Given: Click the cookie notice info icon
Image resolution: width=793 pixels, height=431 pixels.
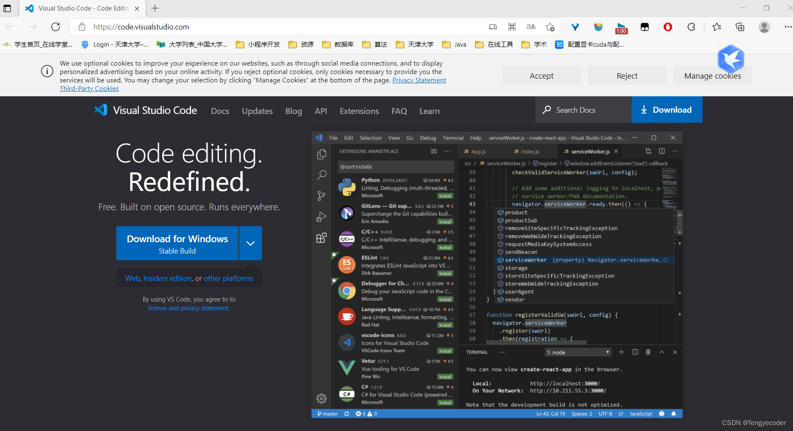Looking at the screenshot, I should coord(47,71).
